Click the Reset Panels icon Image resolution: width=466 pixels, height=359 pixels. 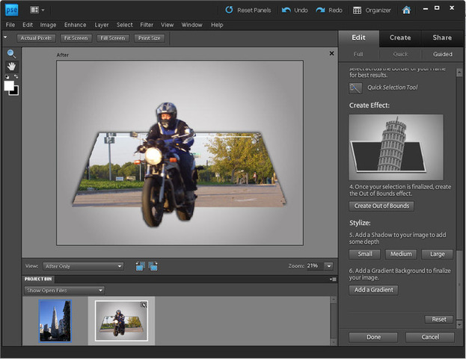tap(230, 10)
